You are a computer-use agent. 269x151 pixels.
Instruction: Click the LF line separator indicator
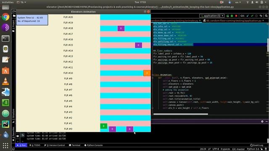pos(209,149)
